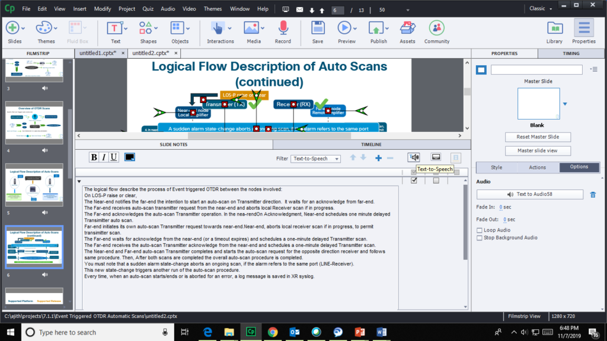Switch to the TIMING tab
Screen dimensions: 607x341
(571, 53)
